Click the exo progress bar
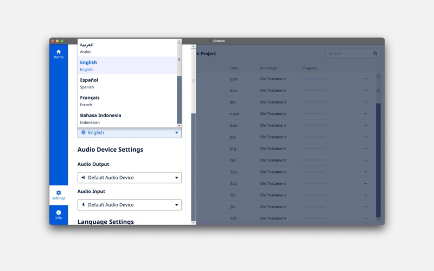This screenshot has height=271, width=434. click(x=314, y=91)
